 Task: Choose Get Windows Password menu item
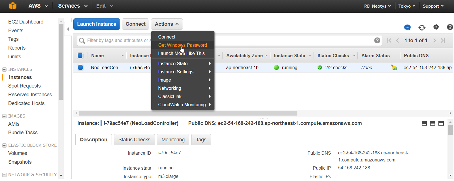[x=183, y=45]
